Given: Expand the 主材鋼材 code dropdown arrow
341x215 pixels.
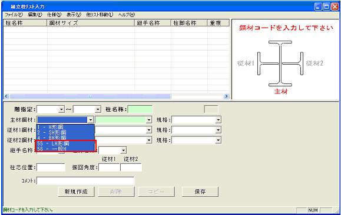Looking at the screenshot, I should pos(90,120).
